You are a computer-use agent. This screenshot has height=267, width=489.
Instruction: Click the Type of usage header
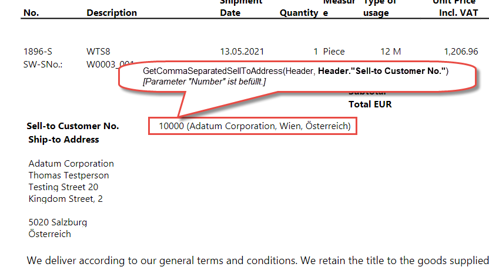click(x=380, y=7)
